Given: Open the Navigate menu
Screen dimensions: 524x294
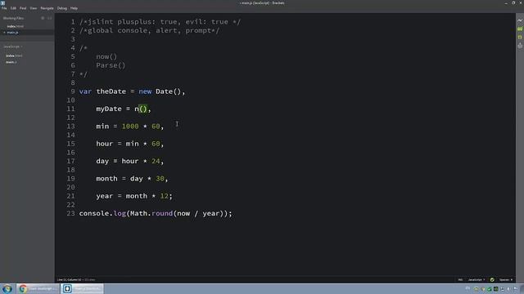Looking at the screenshot, I should 47,8.
